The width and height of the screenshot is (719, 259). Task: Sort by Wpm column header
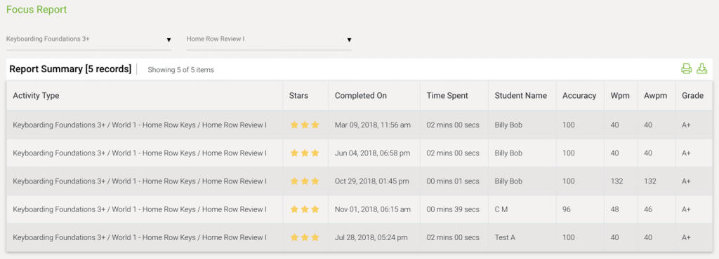tap(619, 95)
